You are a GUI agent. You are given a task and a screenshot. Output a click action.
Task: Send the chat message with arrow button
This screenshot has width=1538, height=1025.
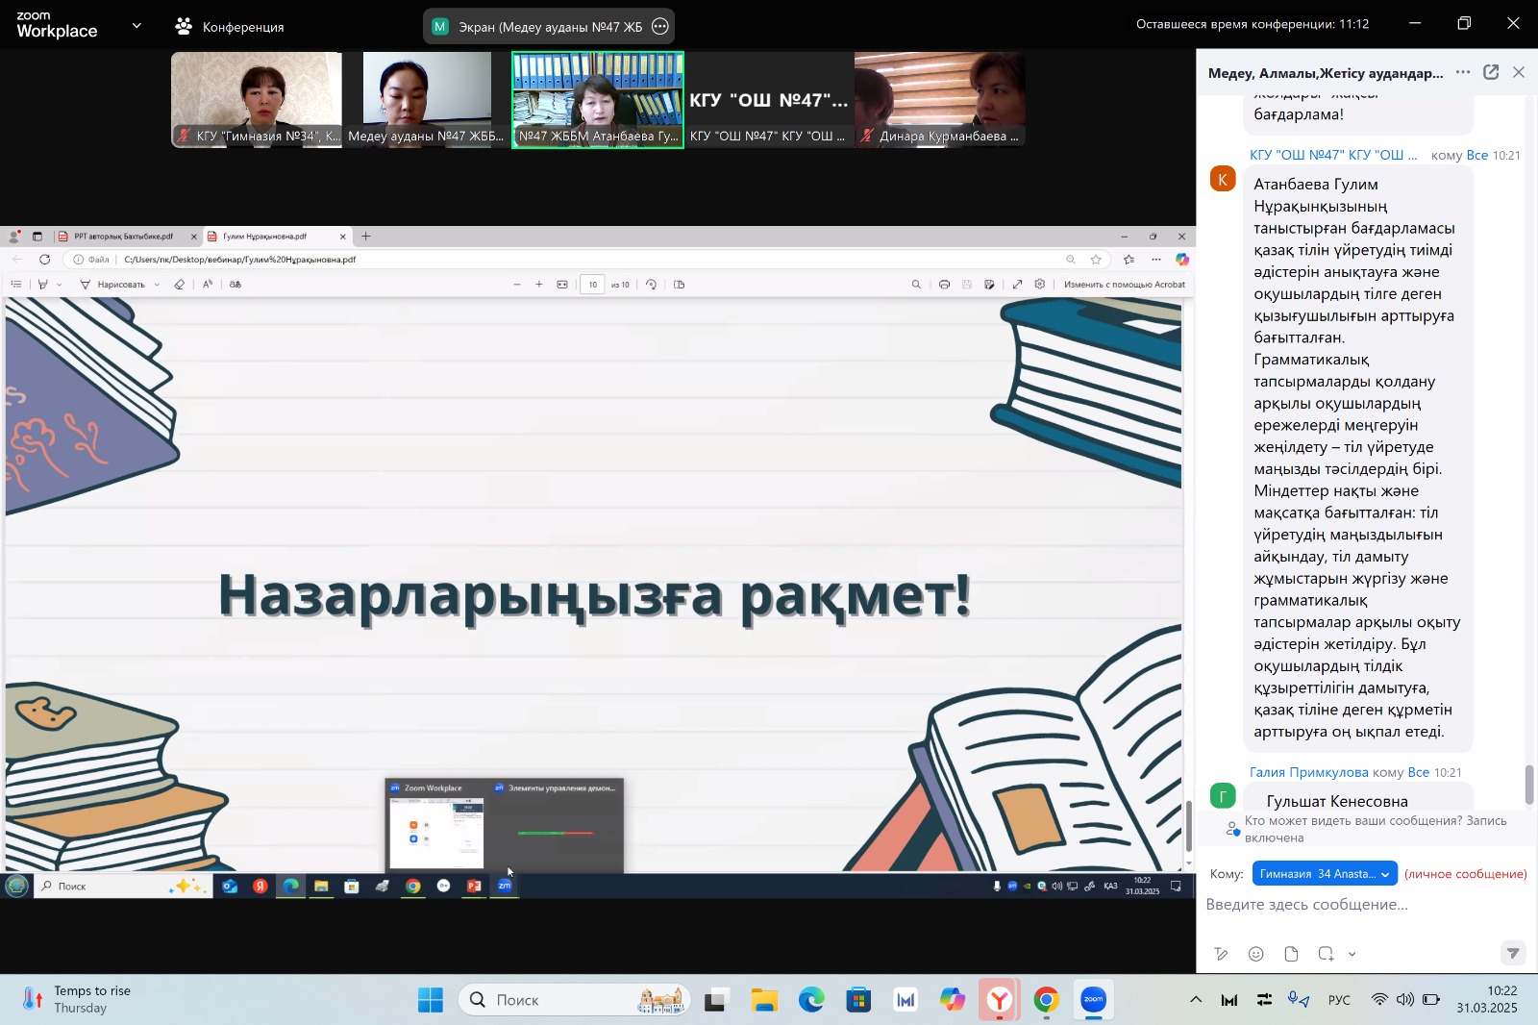pos(1512,953)
